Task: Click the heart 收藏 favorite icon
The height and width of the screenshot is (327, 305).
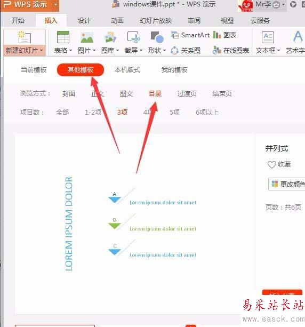Action: pos(271,164)
